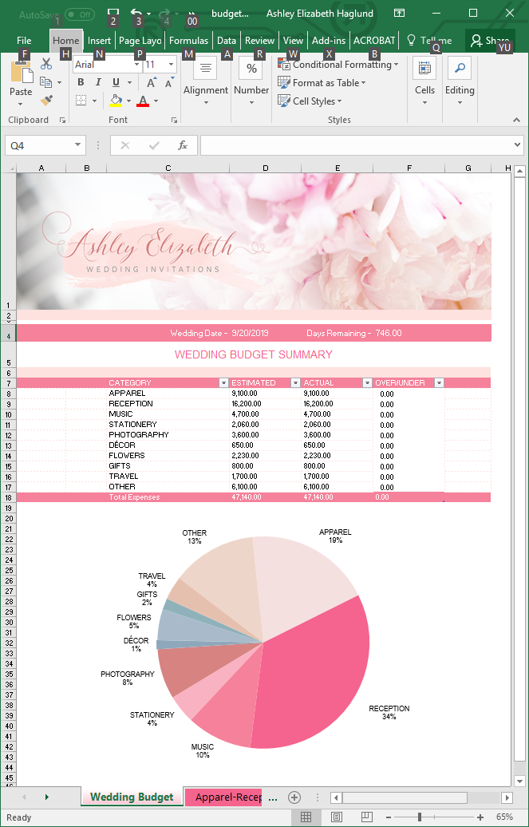Increase font size with large A
This screenshot has width=529, height=827.
tap(152, 83)
